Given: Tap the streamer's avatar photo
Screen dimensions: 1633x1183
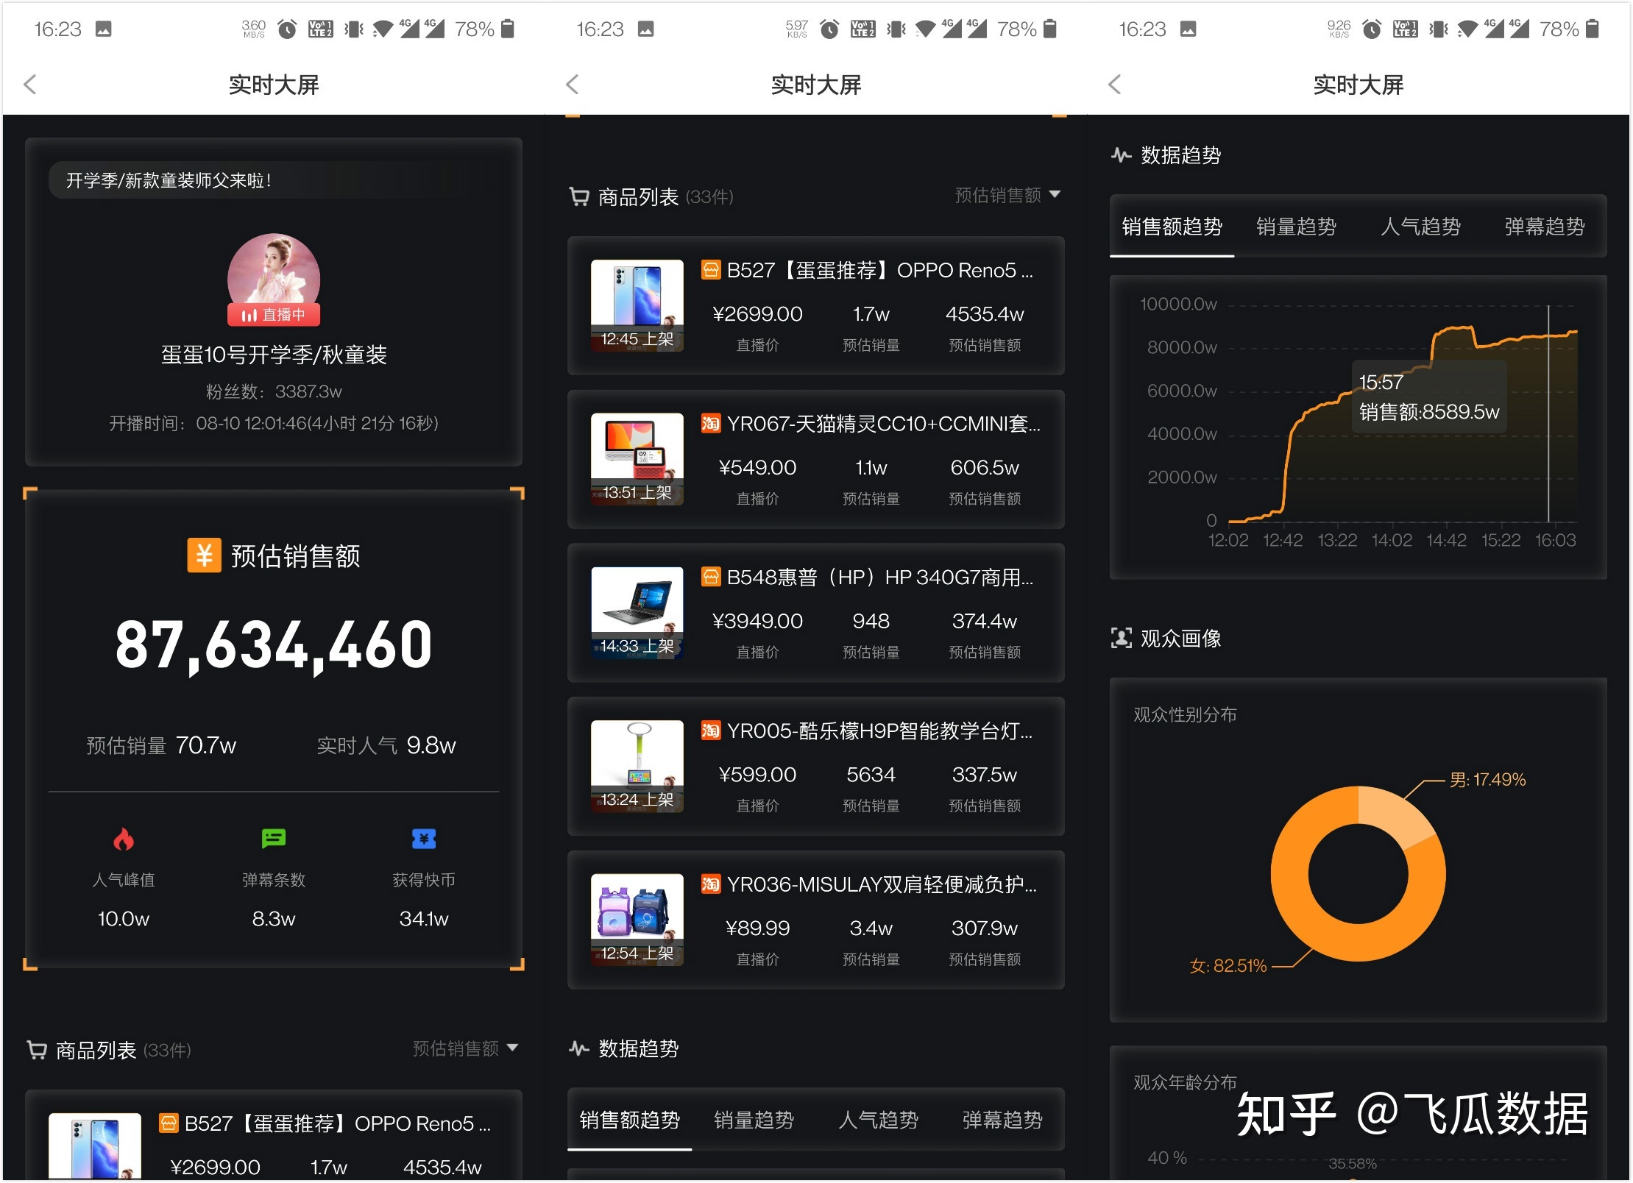Looking at the screenshot, I should pyautogui.click(x=274, y=274).
